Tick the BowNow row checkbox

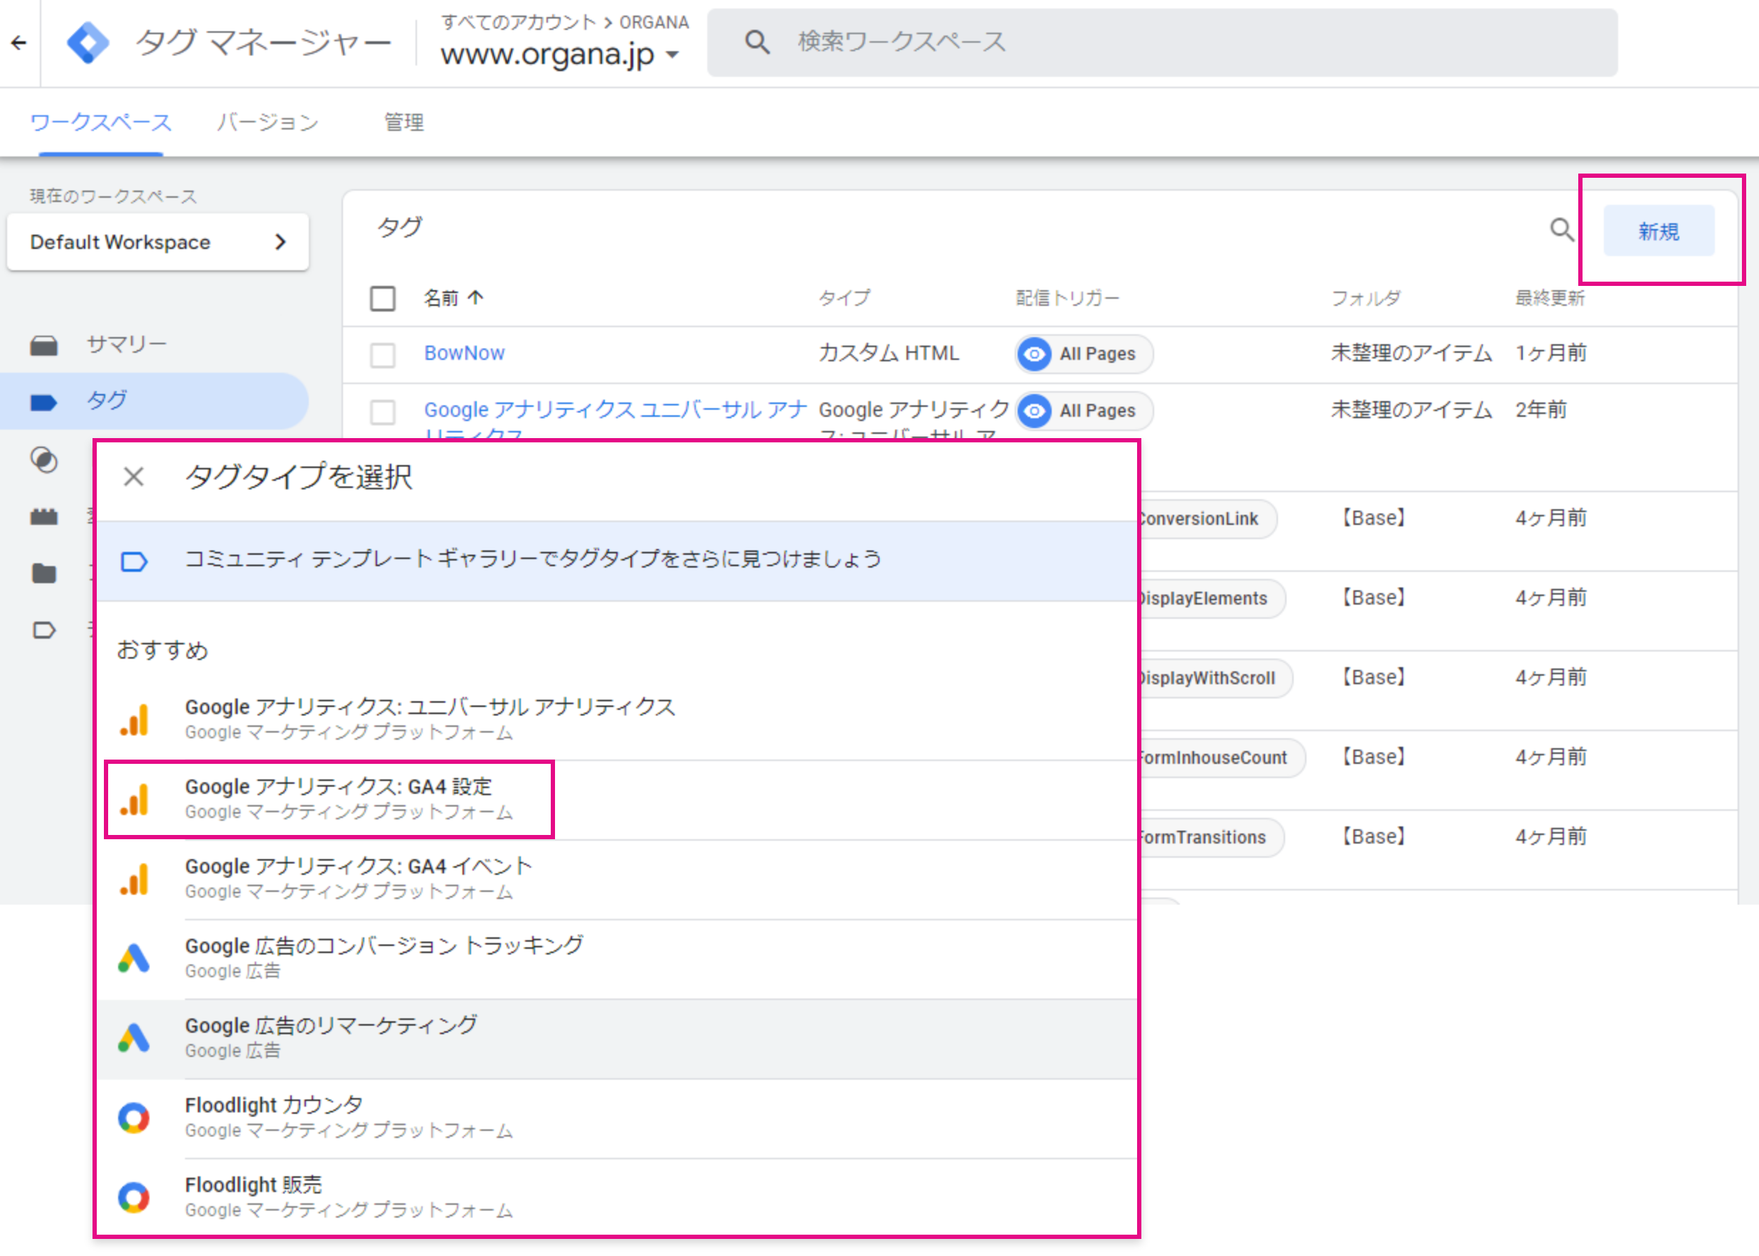pos(382,355)
